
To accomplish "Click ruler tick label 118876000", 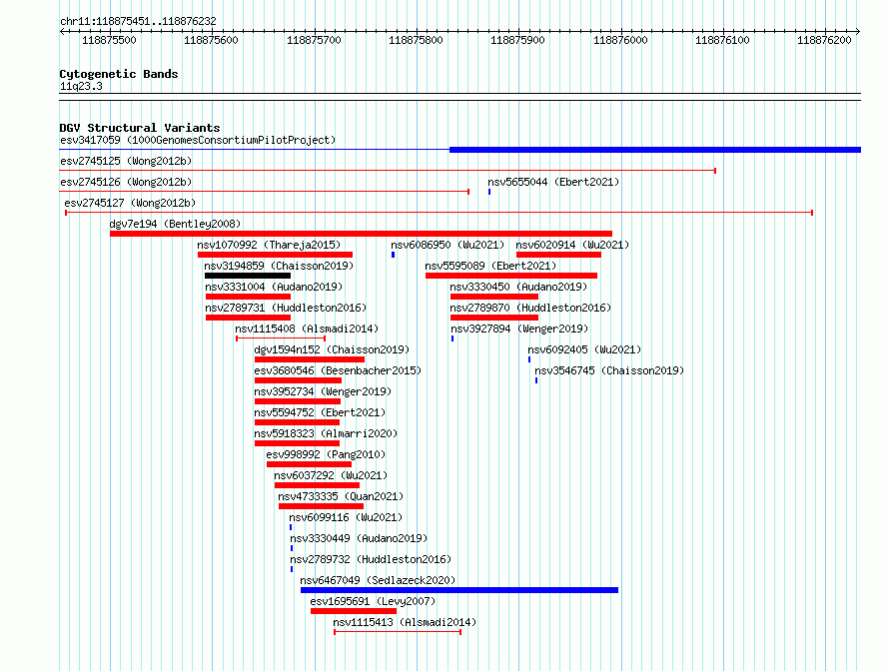I will pos(620,40).
